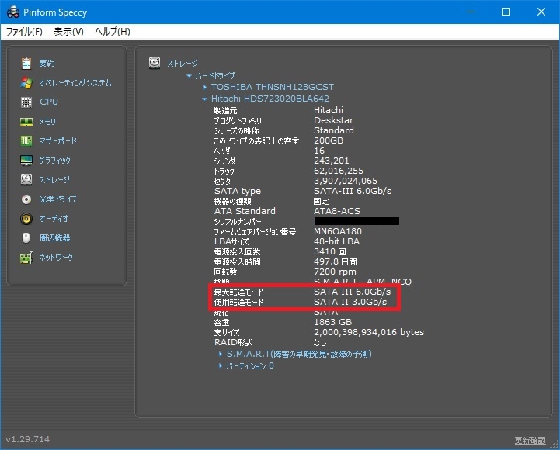Open the ネットワーク card icon

pos(26,258)
